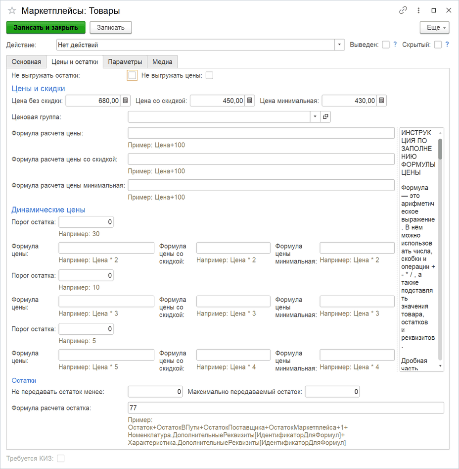The width and height of the screenshot is (459, 469).
Task: Click the Записать и закрыть button
Action: 46,28
